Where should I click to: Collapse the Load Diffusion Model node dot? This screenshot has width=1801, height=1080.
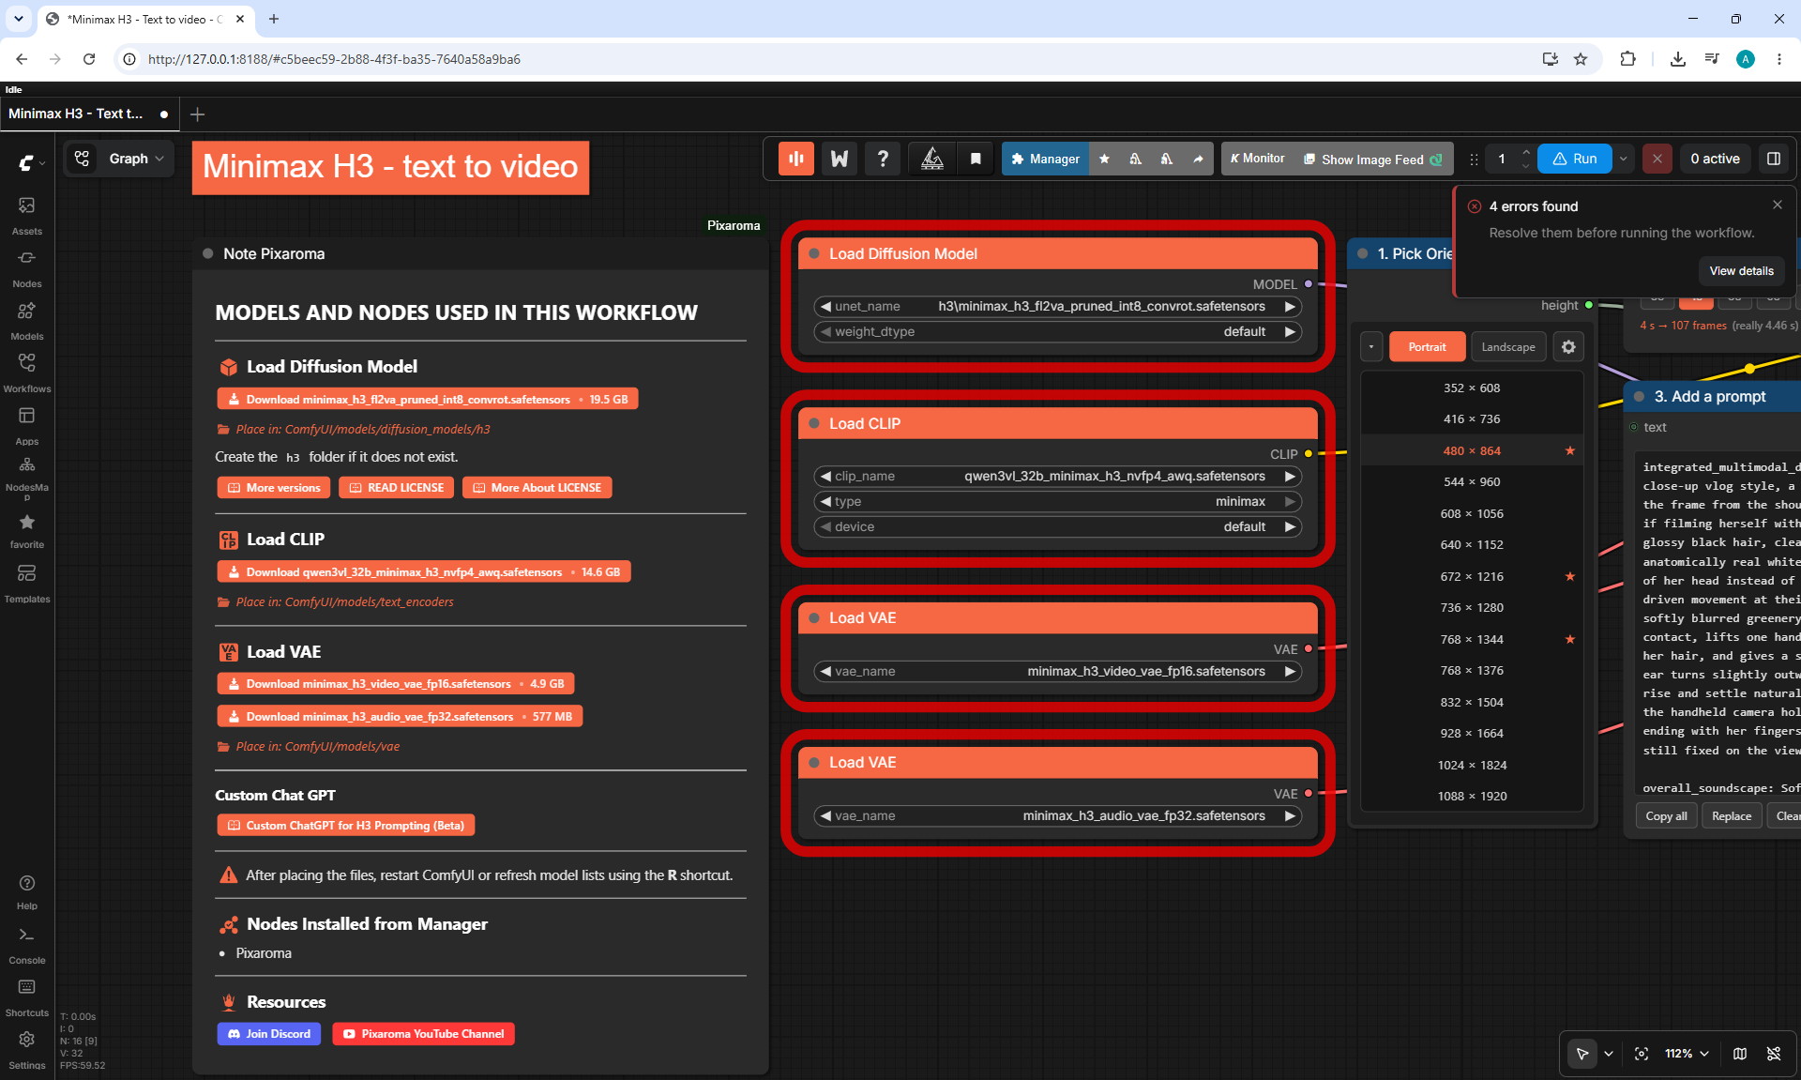tap(814, 253)
